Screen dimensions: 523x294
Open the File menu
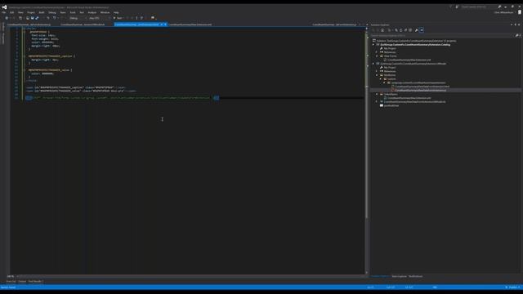click(x=3, y=12)
